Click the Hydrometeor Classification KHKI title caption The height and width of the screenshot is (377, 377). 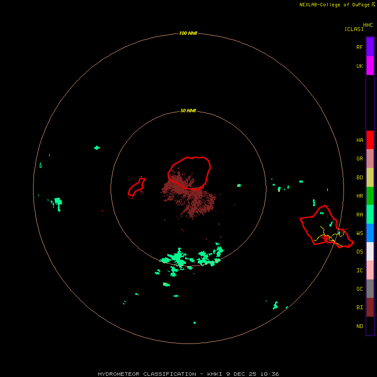click(x=188, y=374)
